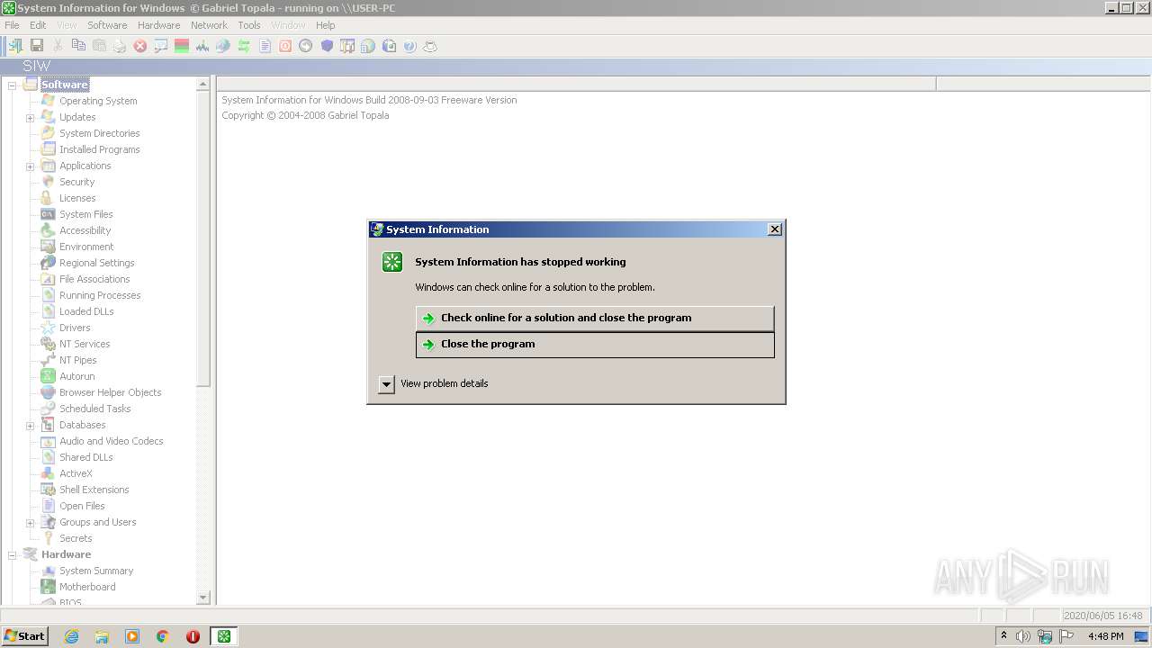Close the System Information crash dialog
Image resolution: width=1152 pixels, height=648 pixels.
pyautogui.click(x=774, y=229)
